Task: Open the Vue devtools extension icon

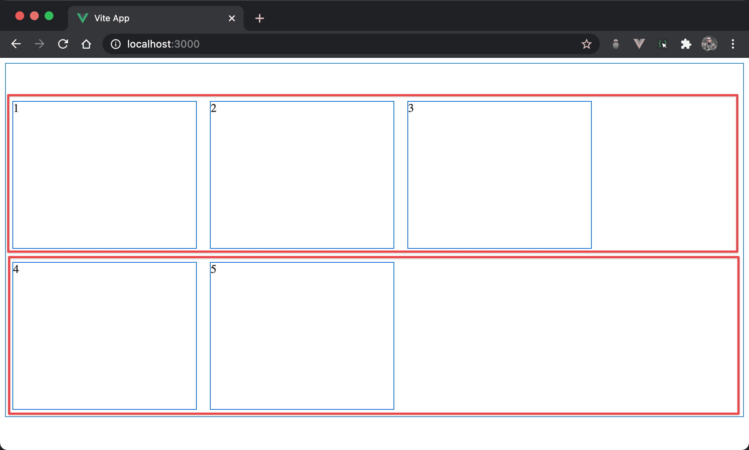Action: click(x=639, y=44)
